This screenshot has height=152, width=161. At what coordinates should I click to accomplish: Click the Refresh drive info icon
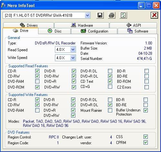[123, 15]
